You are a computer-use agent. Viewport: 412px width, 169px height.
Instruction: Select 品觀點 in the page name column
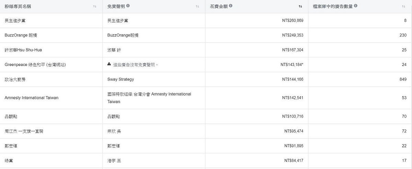coord(11,116)
